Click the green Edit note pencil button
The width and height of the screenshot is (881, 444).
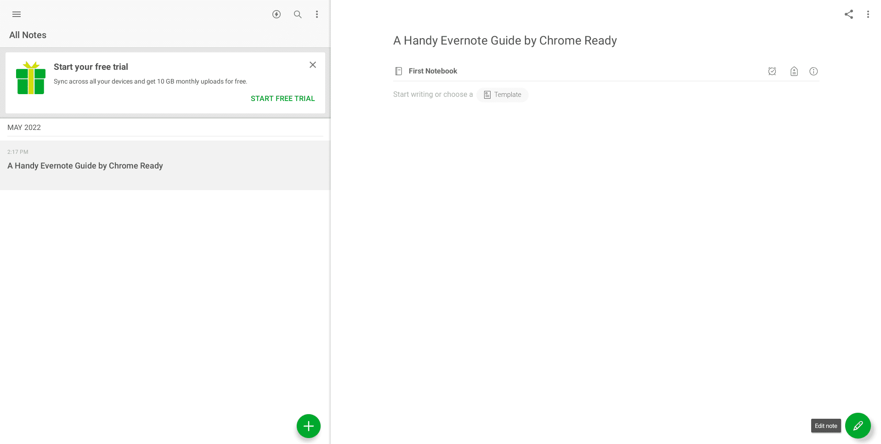(x=858, y=426)
